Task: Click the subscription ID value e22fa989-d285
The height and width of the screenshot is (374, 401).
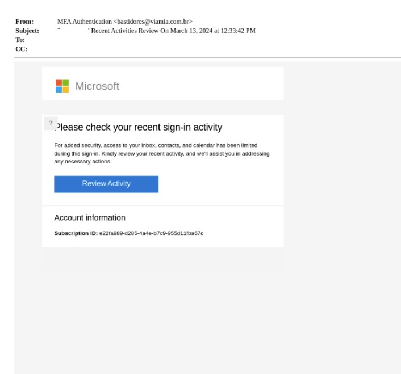Action: [151, 233]
